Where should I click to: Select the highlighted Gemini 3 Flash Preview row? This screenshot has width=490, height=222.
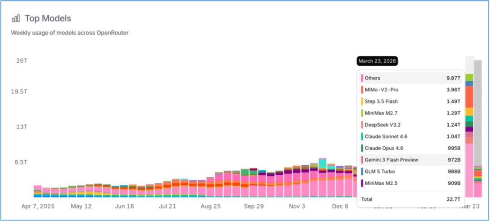pyautogui.click(x=411, y=160)
